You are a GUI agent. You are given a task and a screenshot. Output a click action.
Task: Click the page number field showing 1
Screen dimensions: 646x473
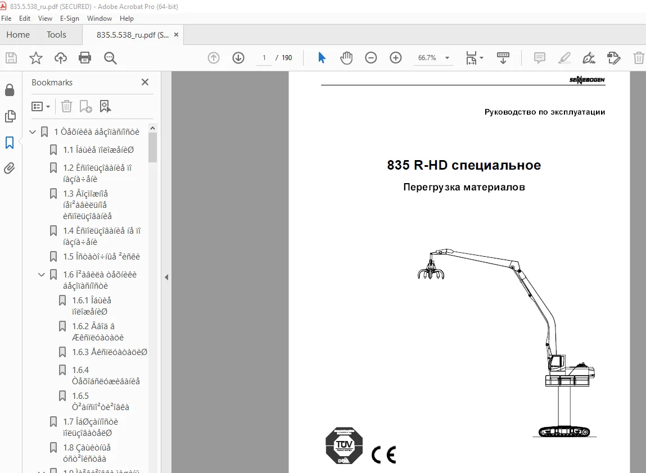[264, 58]
